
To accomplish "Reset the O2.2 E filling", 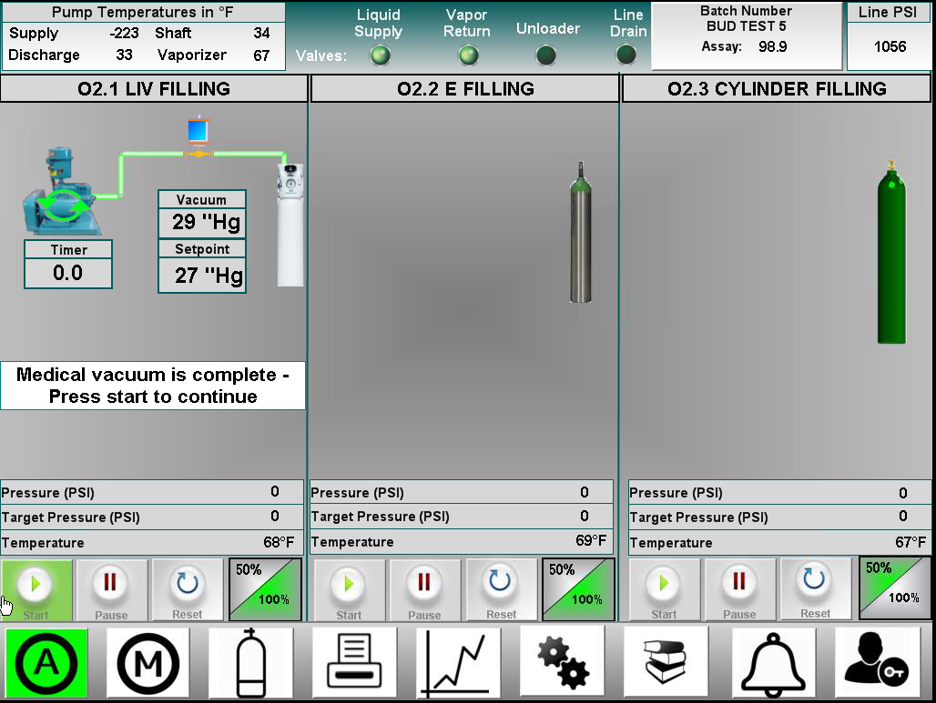I will [x=500, y=589].
